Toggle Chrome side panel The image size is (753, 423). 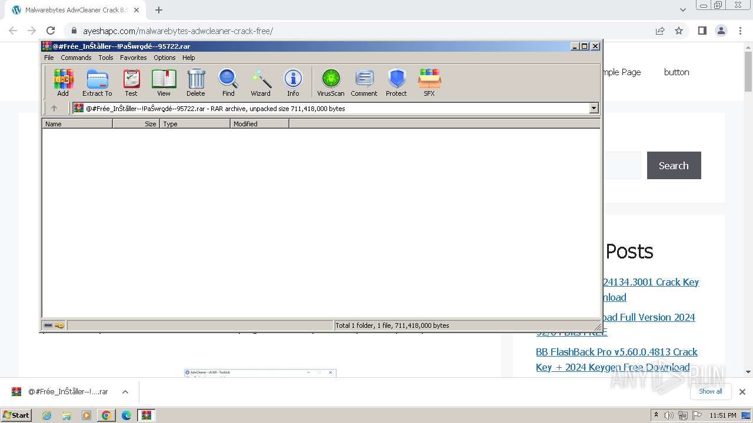(702, 31)
